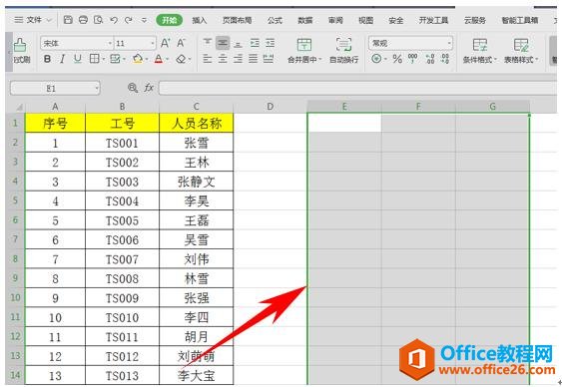
Task: Toggle bold formatting button
Action: (x=47, y=59)
